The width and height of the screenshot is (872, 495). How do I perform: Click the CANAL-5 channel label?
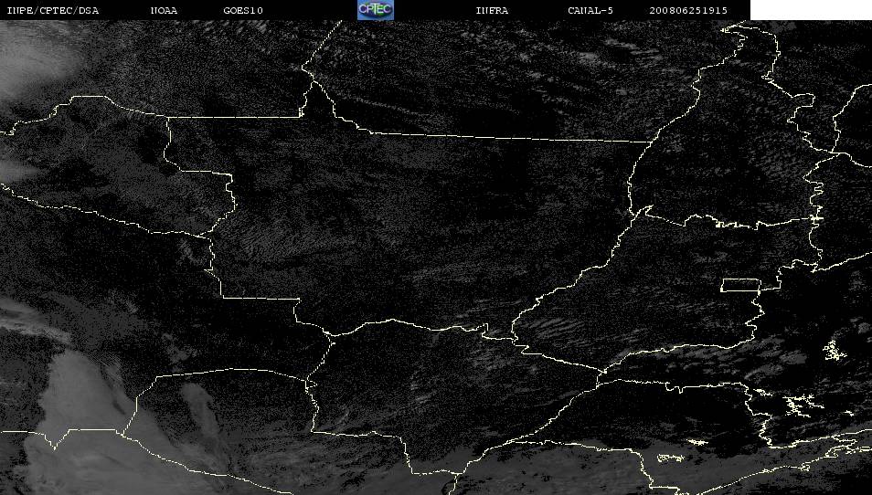pos(590,11)
